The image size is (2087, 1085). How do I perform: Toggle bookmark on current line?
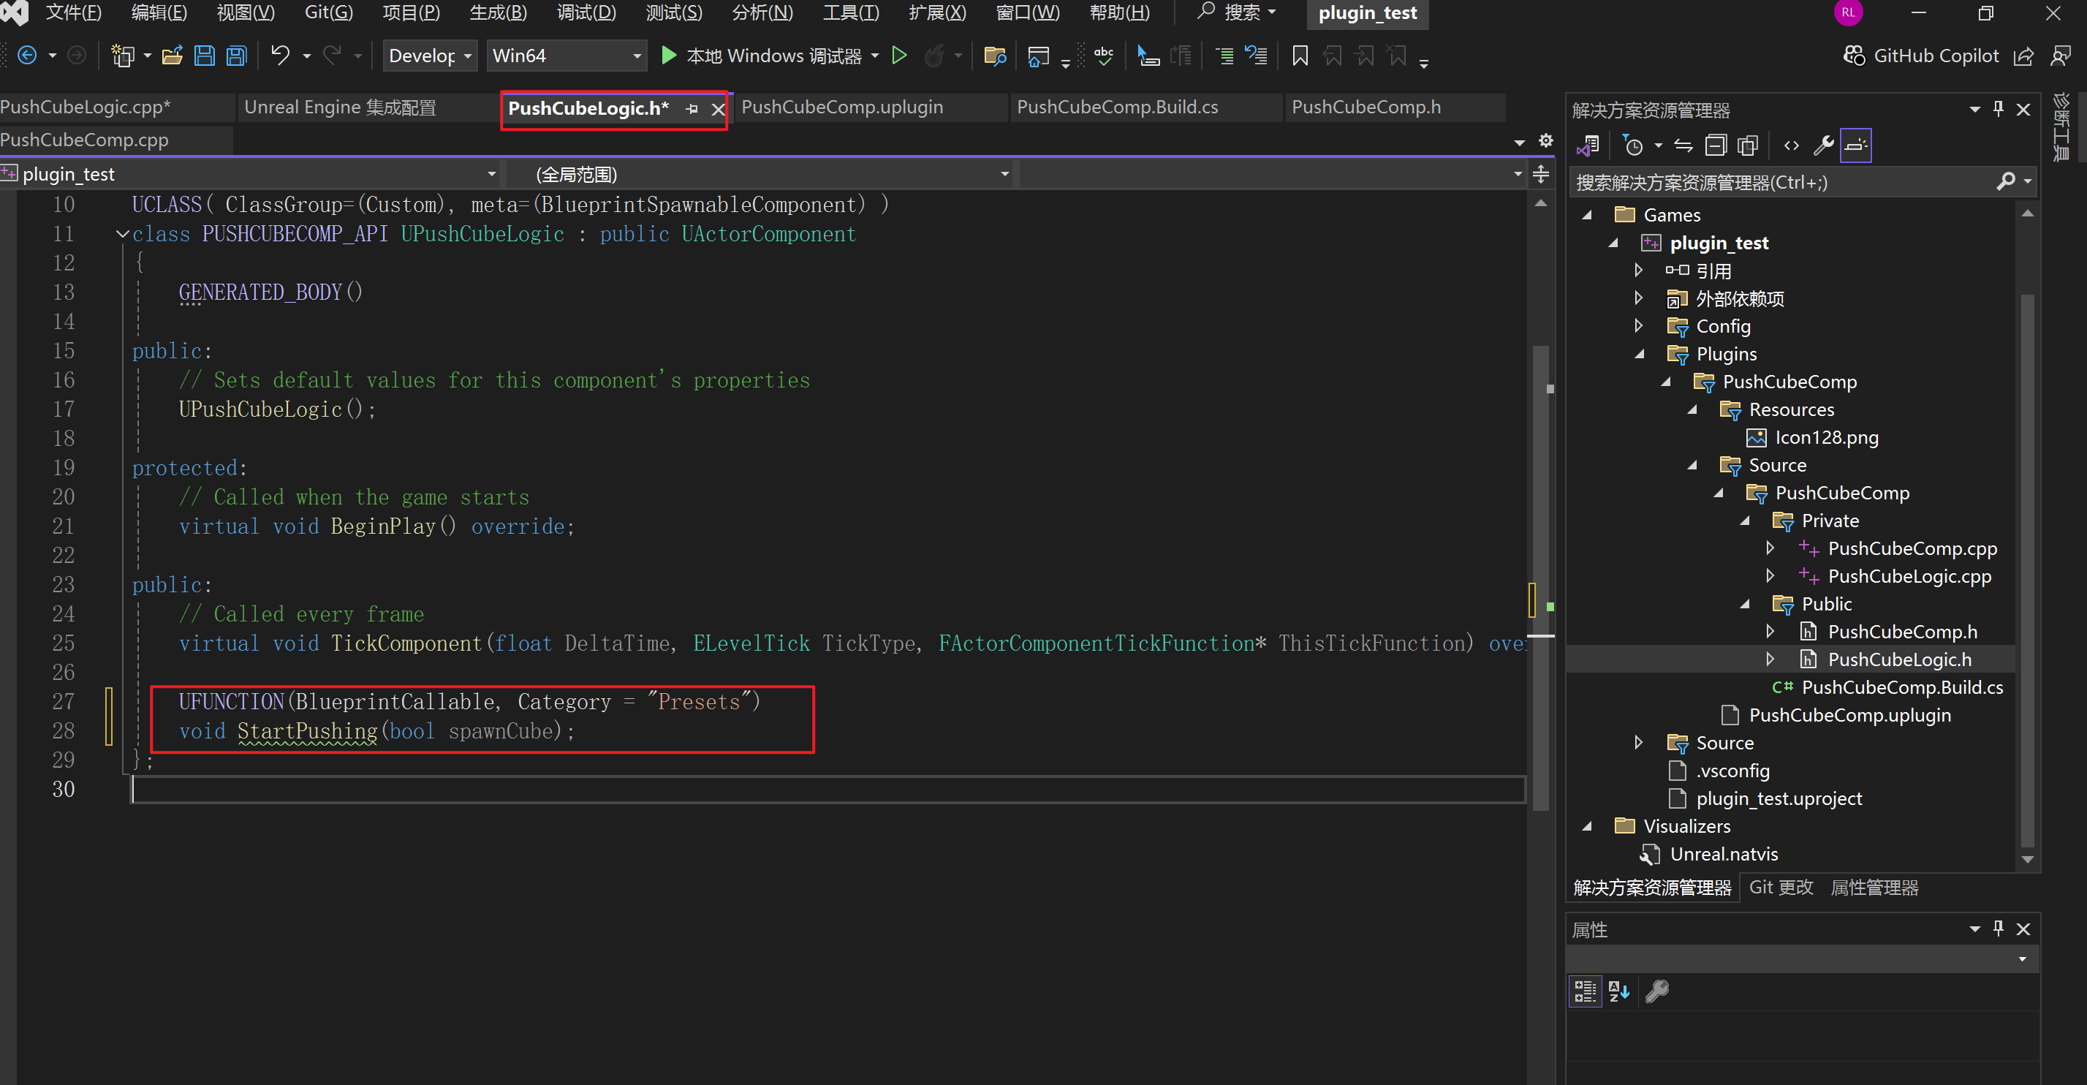[x=1300, y=56]
